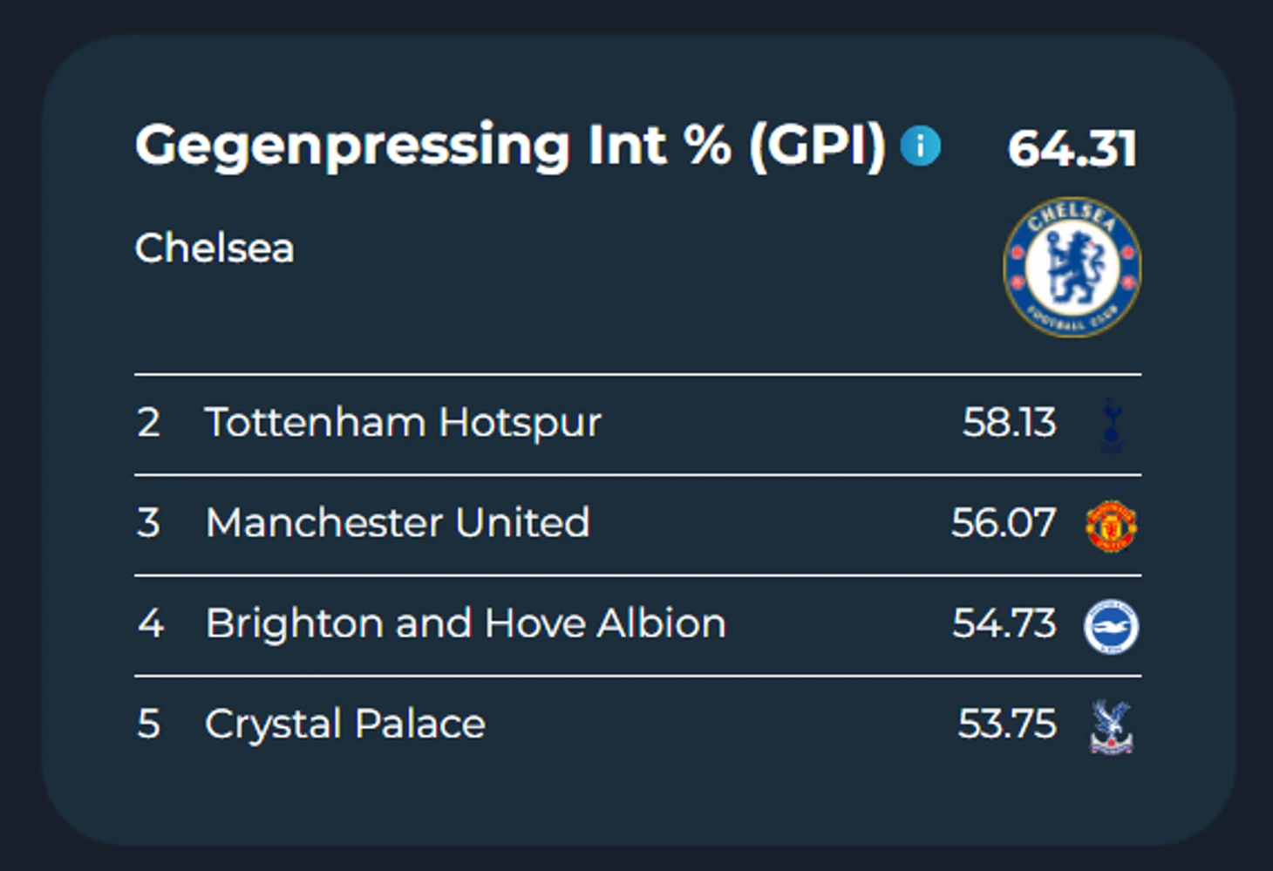
Task: Select the Brighton and Hove Albion name
Action: 466,623
